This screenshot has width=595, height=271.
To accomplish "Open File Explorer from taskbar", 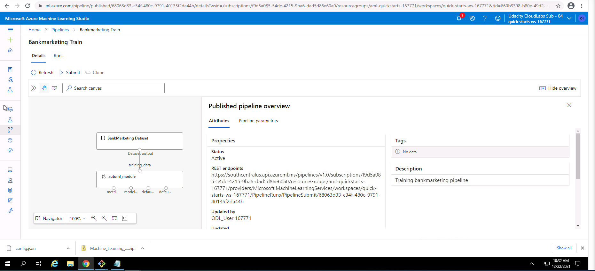I will (70, 264).
